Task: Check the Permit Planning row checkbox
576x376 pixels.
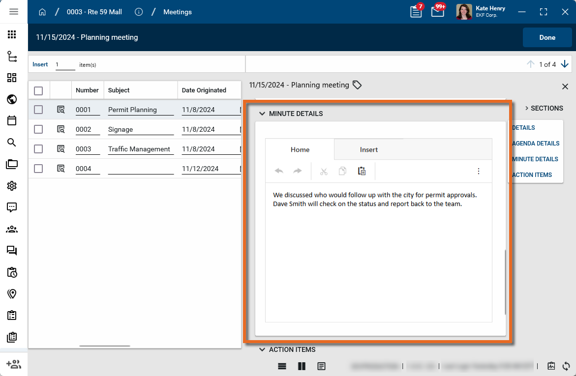Action: (38, 110)
